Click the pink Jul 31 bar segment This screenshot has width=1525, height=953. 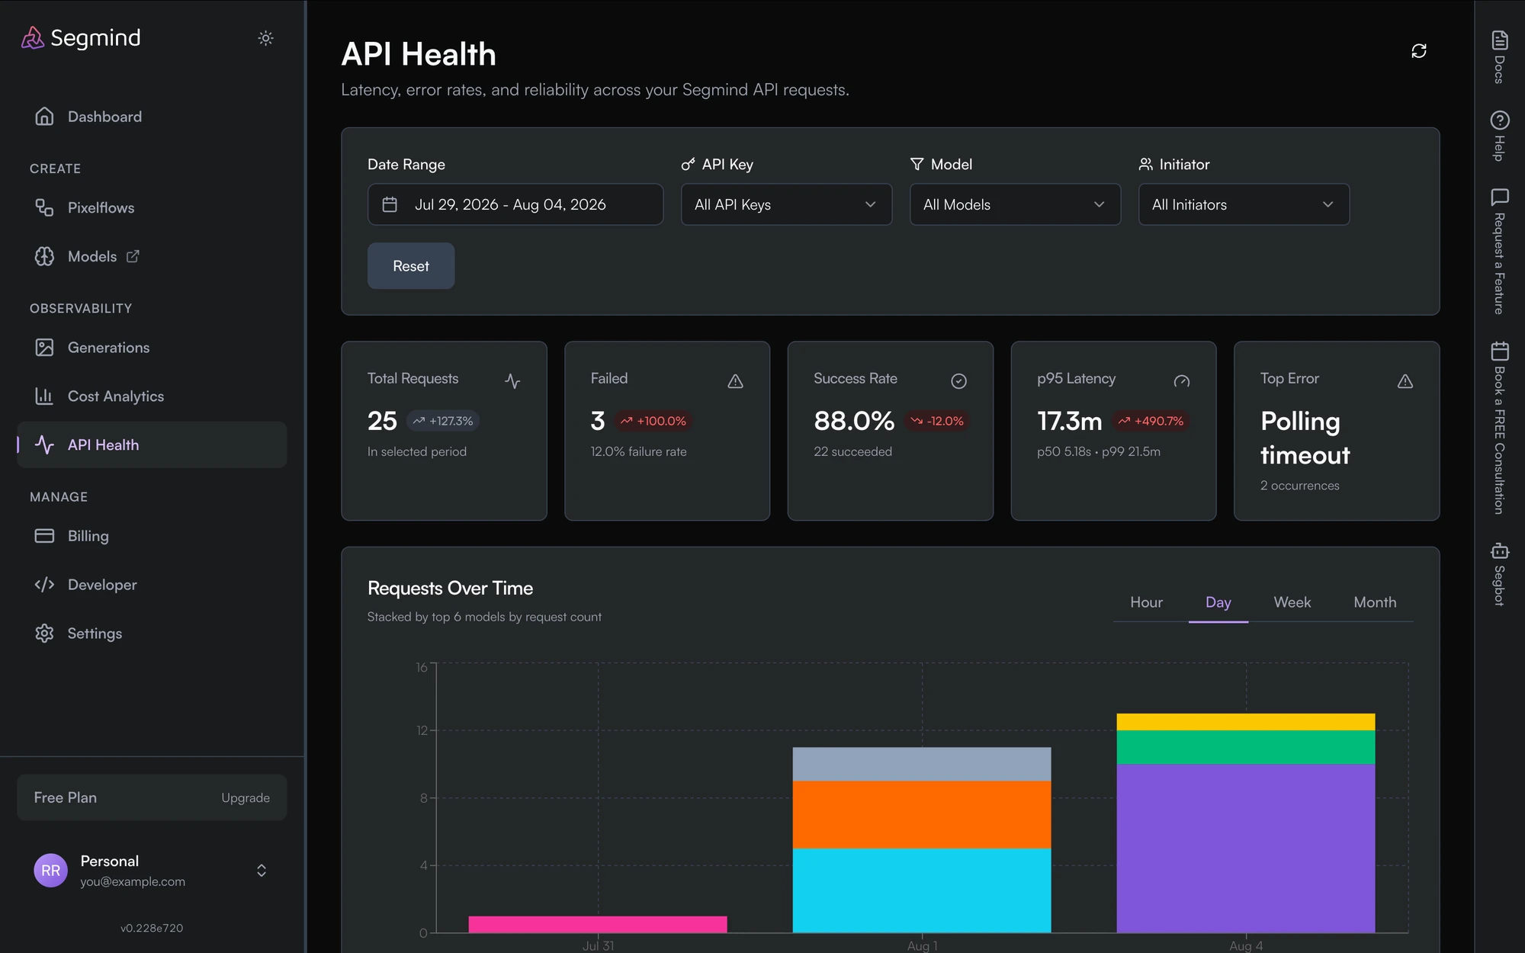click(598, 924)
